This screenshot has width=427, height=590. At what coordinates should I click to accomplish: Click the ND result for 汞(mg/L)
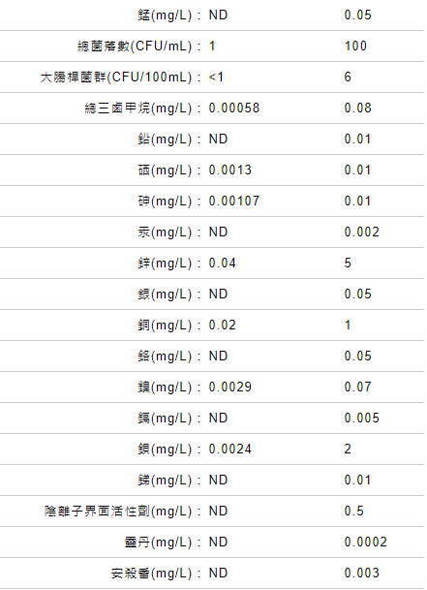[218, 233]
